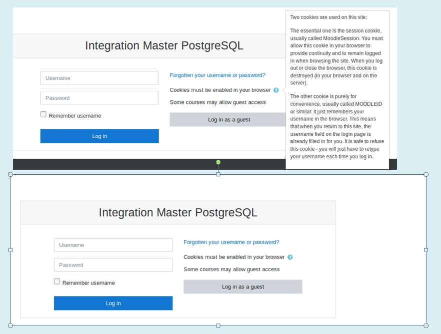Click the Password field in the top login form
Screen dimensions: 441x334
99,98
